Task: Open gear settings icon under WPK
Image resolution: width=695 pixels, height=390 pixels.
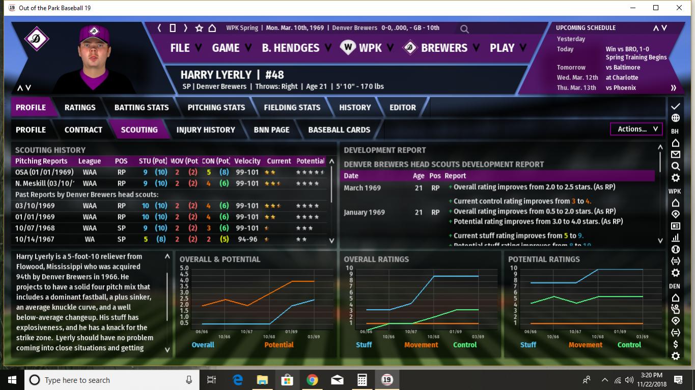Action: (x=675, y=273)
